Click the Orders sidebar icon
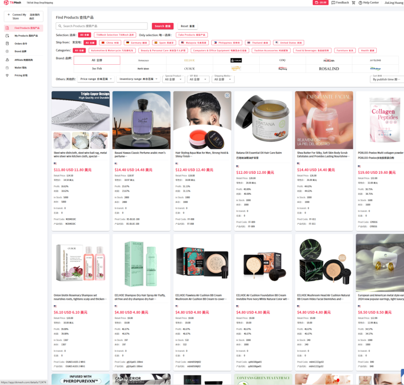The image size is (404, 385). tap(7, 43)
